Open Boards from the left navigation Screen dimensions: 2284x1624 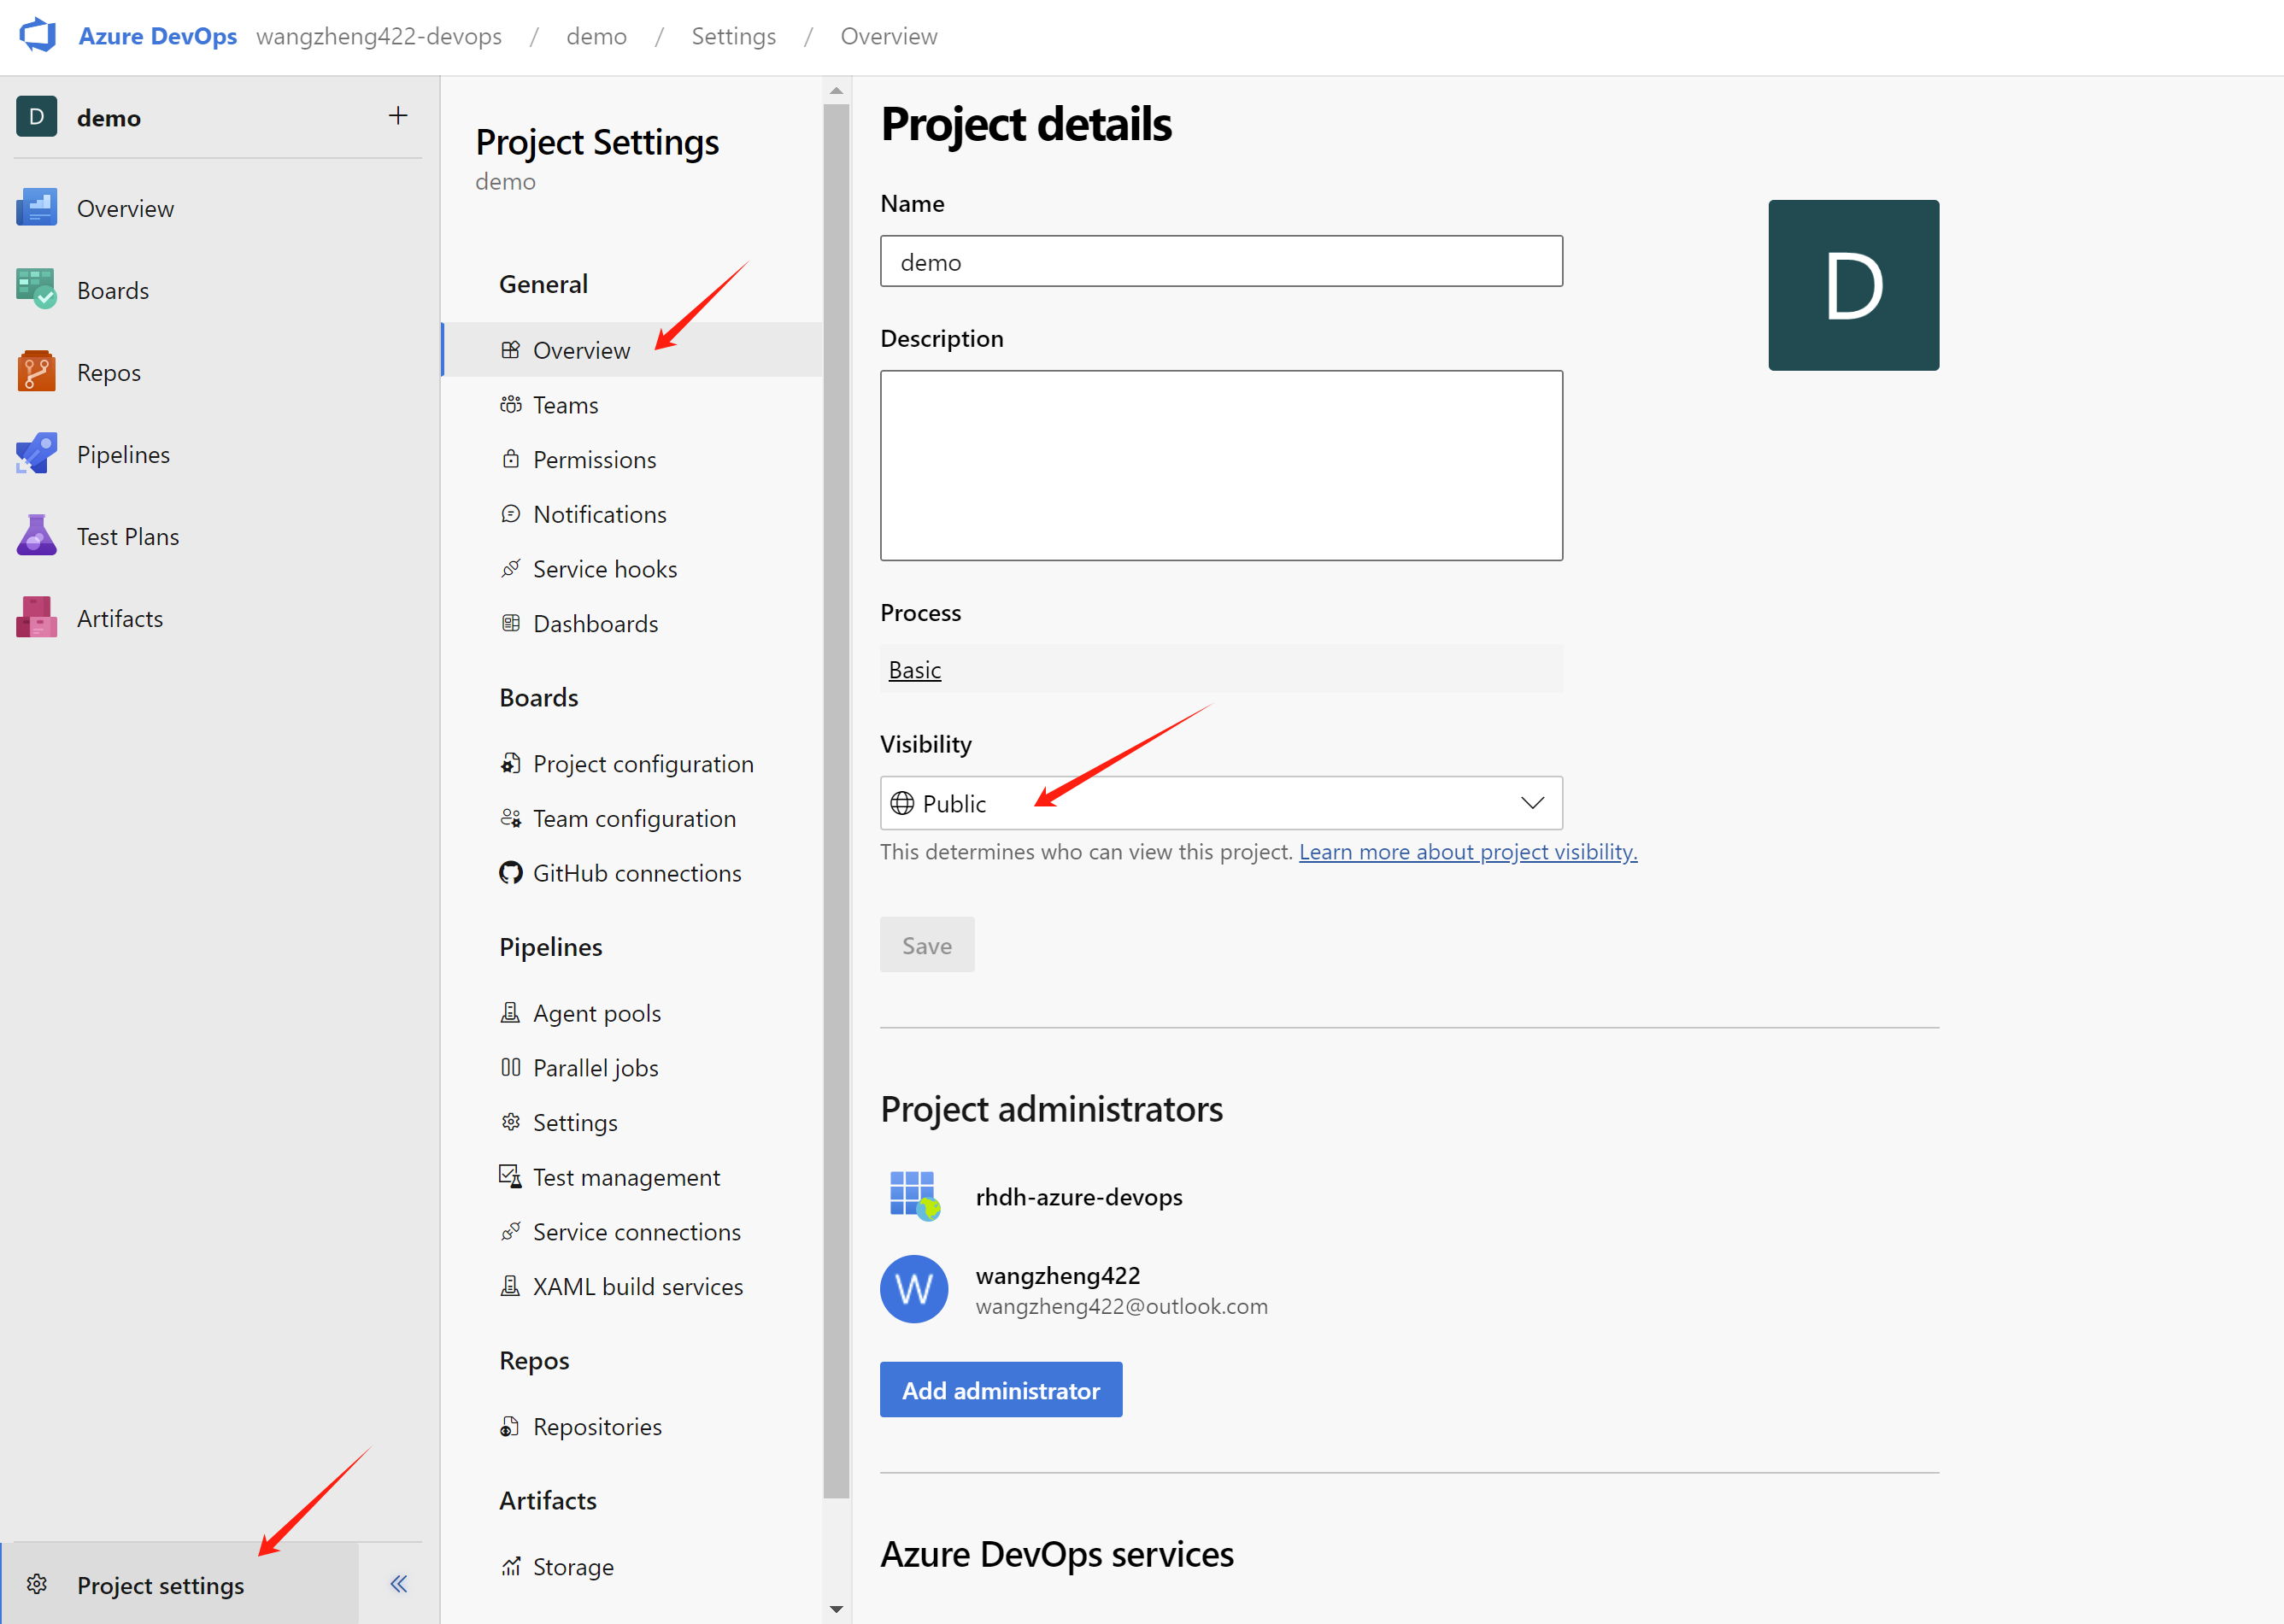coord(112,290)
